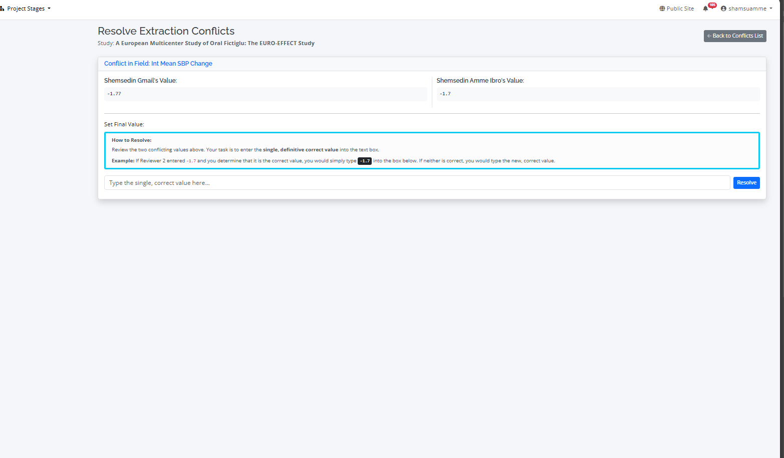Click the left arrow icon in Back button
This screenshot has width=784, height=458.
point(709,36)
